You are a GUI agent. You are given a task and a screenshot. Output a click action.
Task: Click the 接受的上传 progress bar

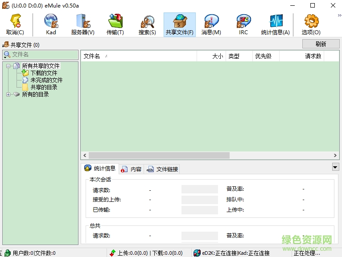[200, 200]
